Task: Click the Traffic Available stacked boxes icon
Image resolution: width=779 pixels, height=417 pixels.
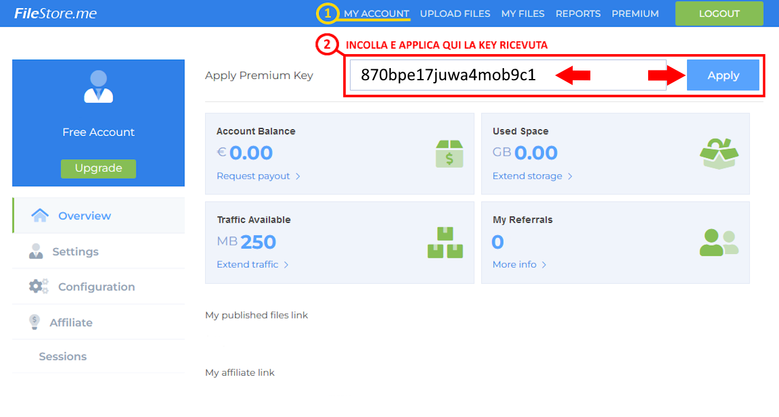Action: pos(445,243)
